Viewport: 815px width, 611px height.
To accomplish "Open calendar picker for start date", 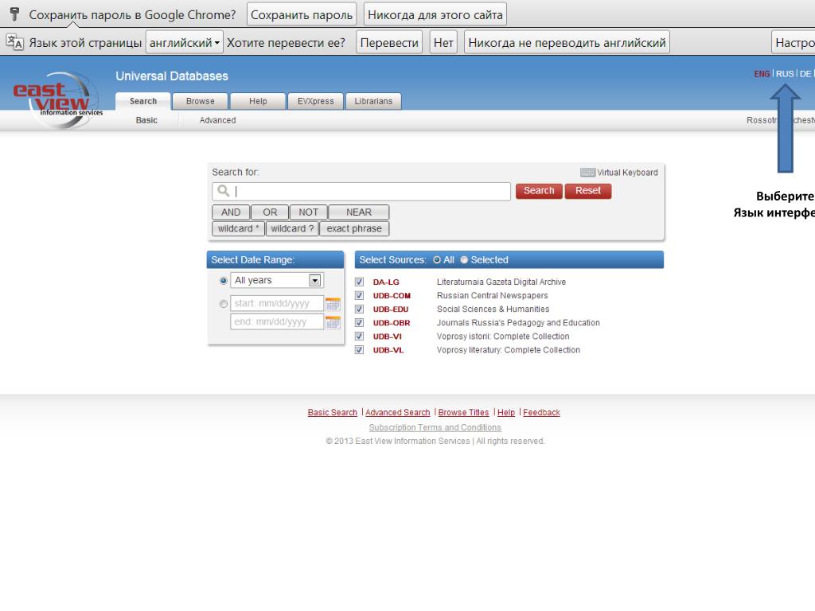I will click(333, 304).
